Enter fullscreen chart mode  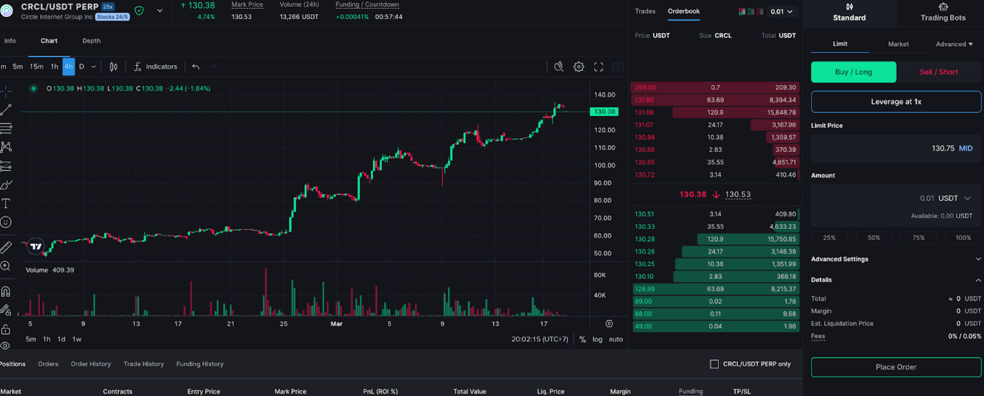pyautogui.click(x=599, y=66)
